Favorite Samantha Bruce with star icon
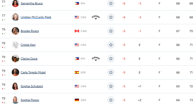The image size is (196, 104). 111,3
